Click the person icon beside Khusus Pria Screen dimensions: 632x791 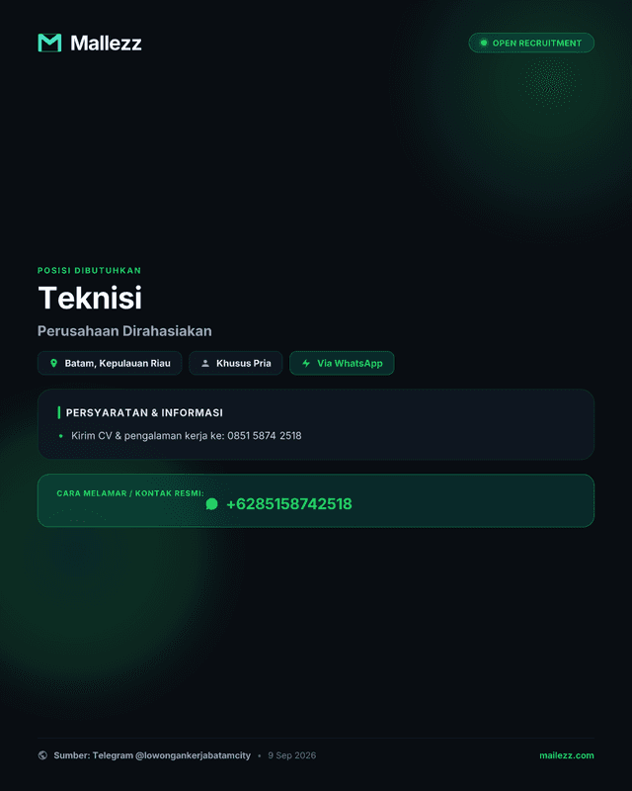point(205,363)
